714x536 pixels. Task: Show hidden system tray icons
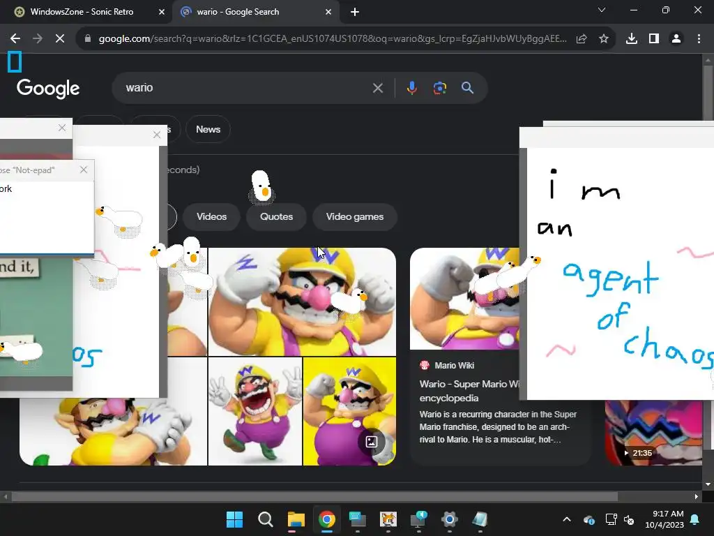567,519
